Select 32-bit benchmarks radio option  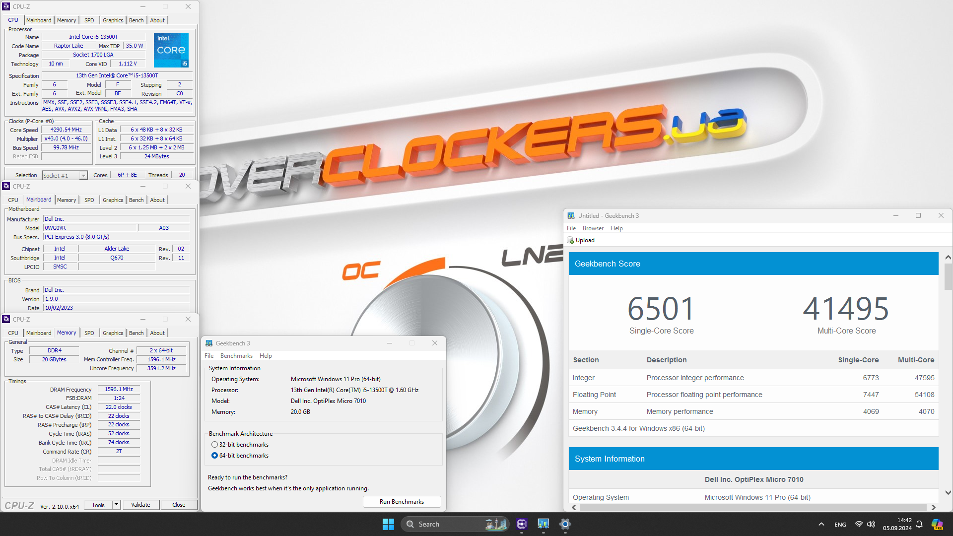point(214,445)
